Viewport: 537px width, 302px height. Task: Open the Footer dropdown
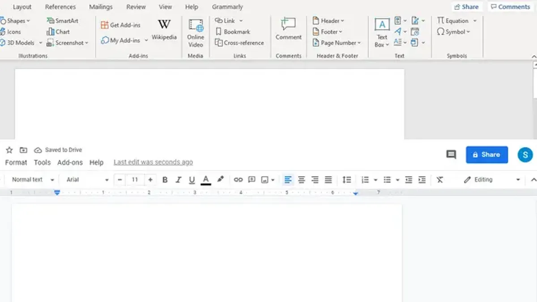(328, 32)
